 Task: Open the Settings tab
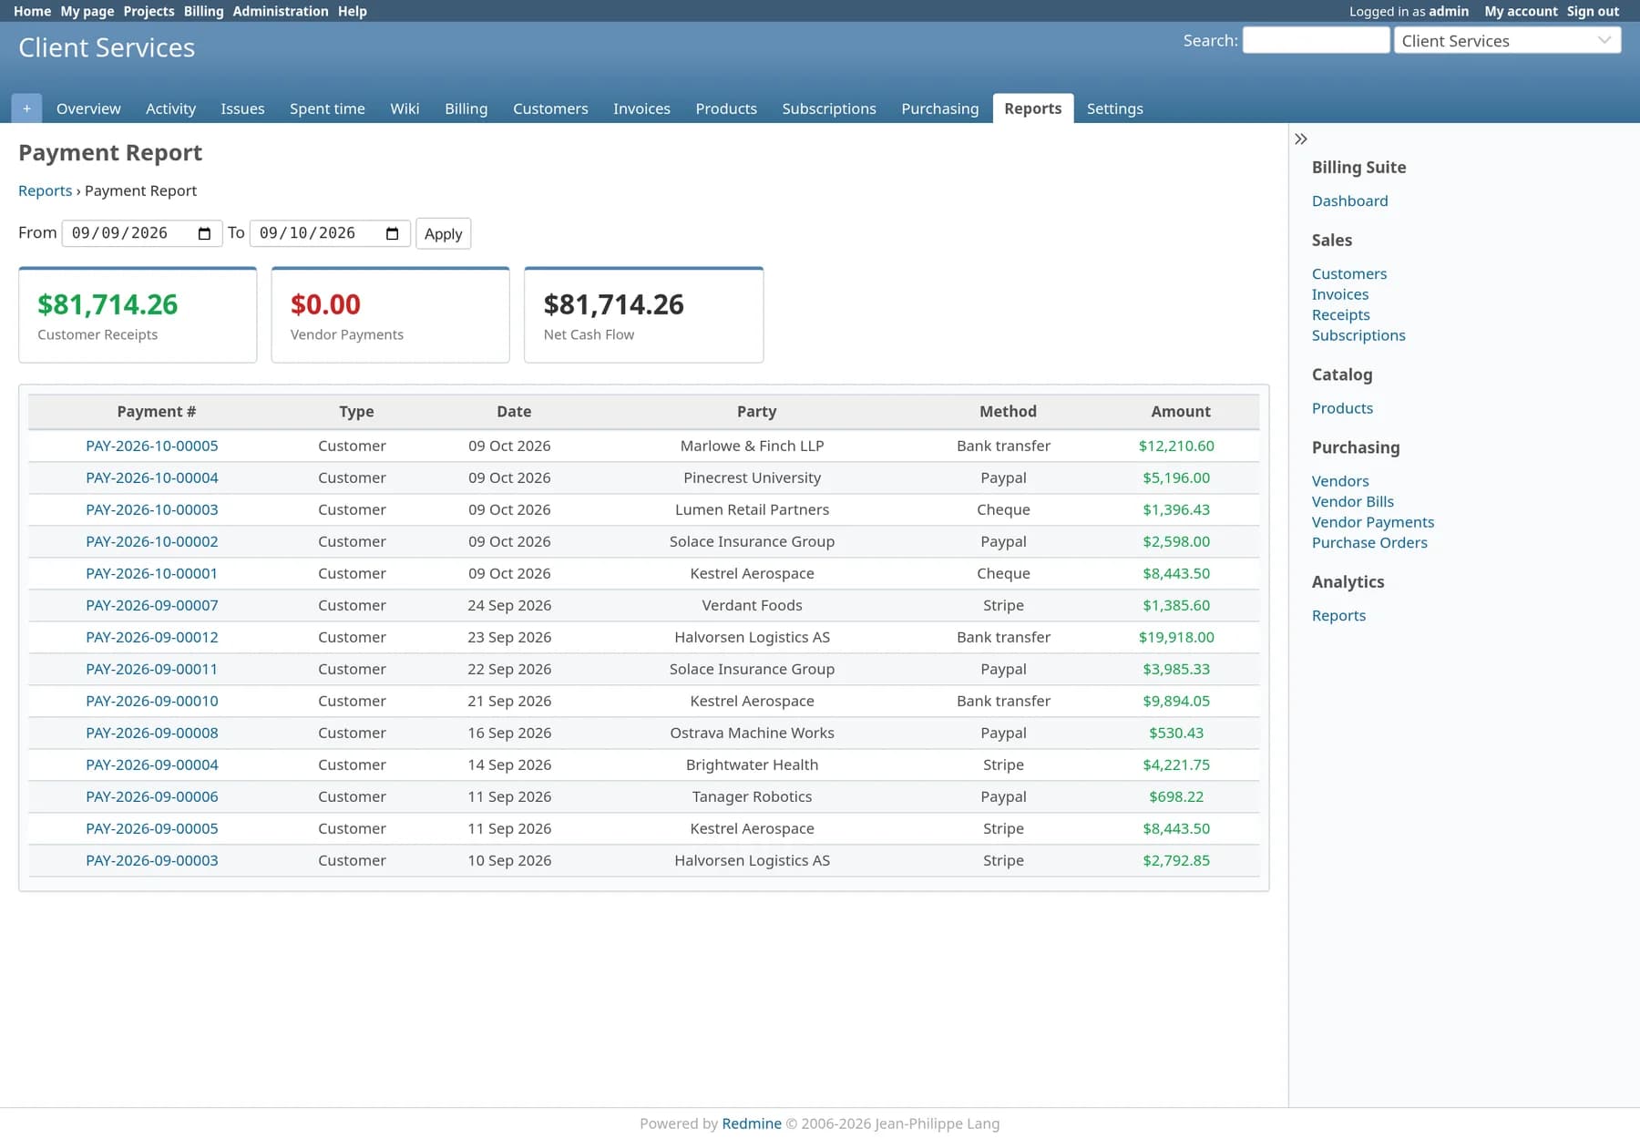click(x=1114, y=108)
